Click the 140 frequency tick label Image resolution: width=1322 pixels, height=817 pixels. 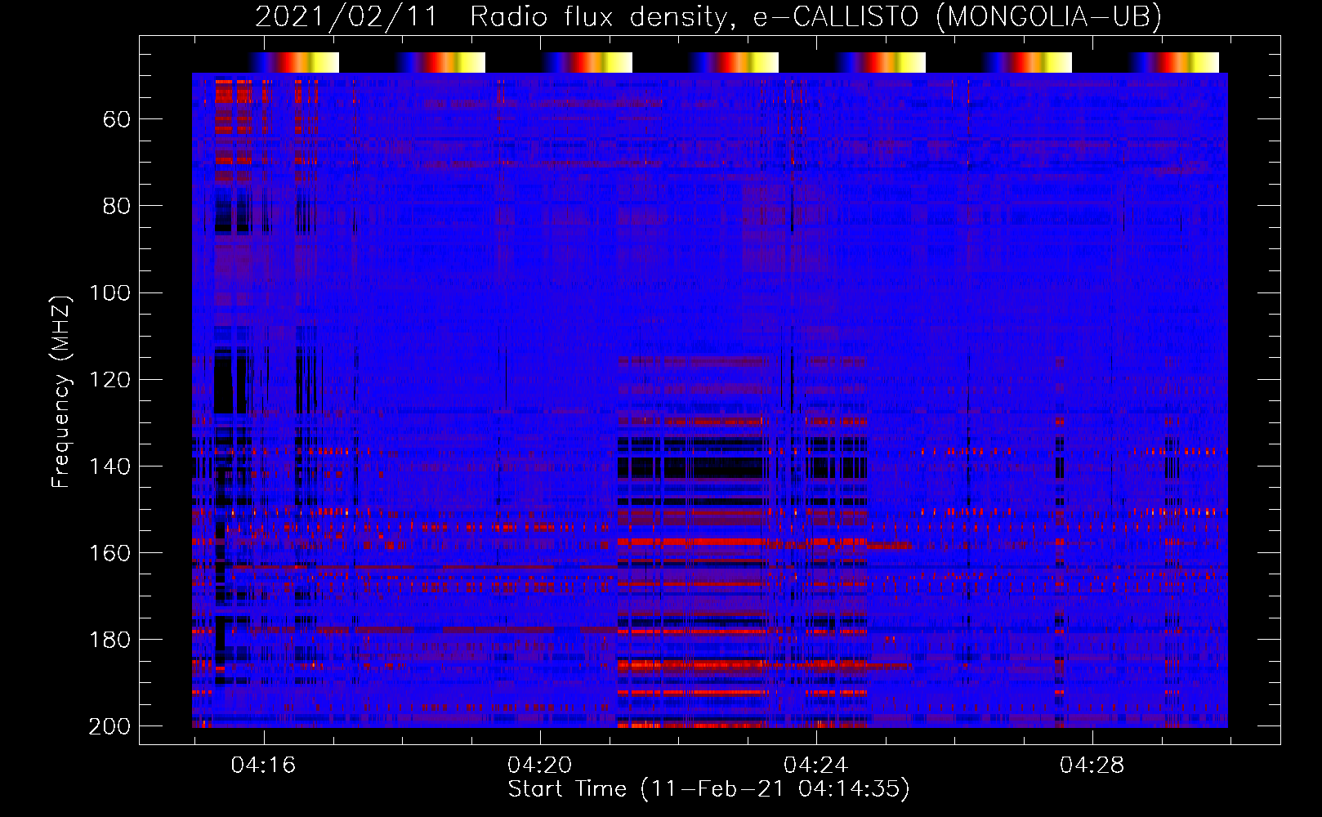pyautogui.click(x=109, y=467)
